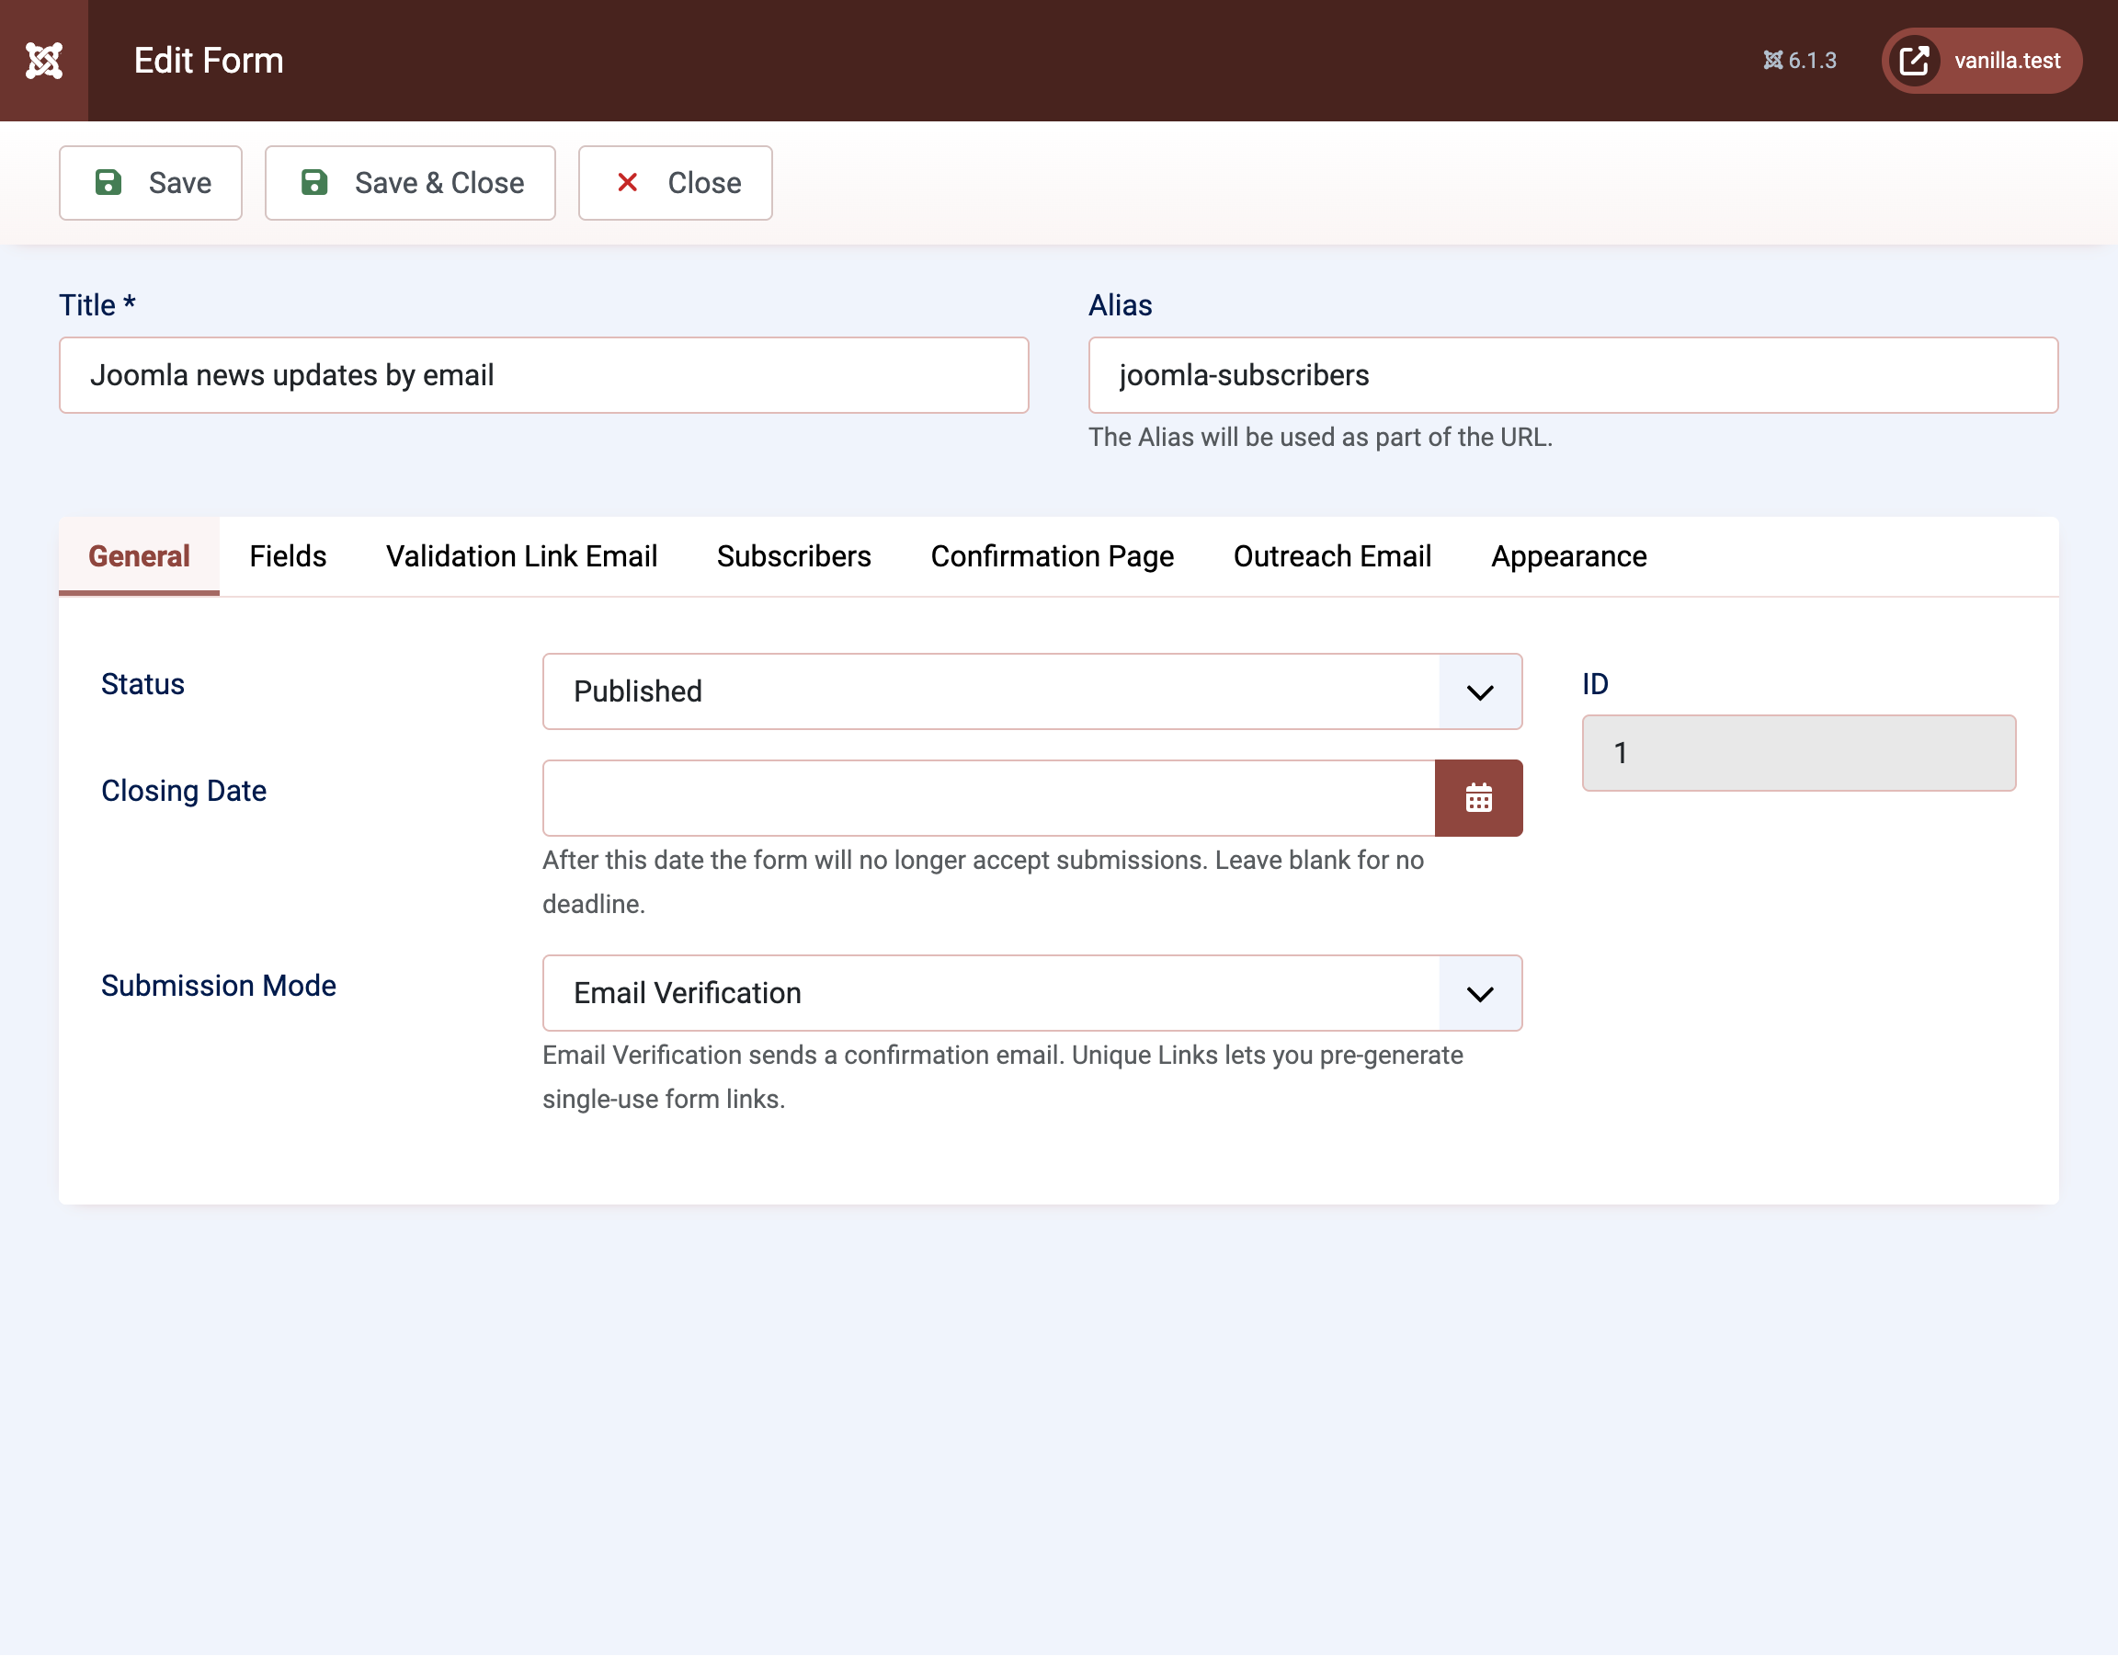Click the Alias field label
The image size is (2118, 1656).
[1120, 305]
